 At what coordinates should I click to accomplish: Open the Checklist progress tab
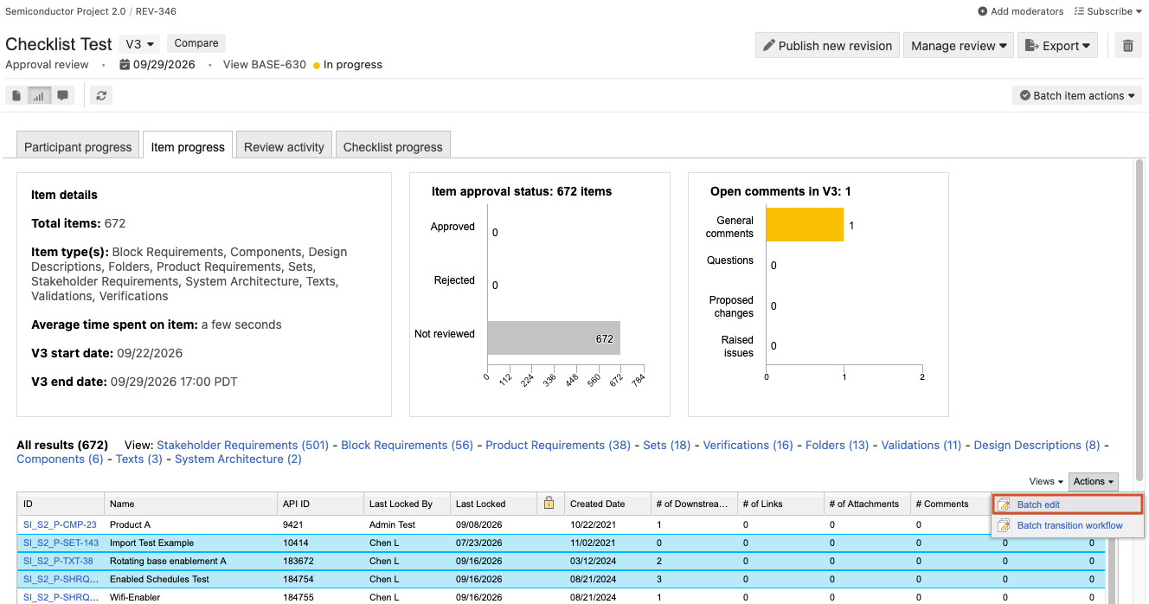click(x=393, y=146)
